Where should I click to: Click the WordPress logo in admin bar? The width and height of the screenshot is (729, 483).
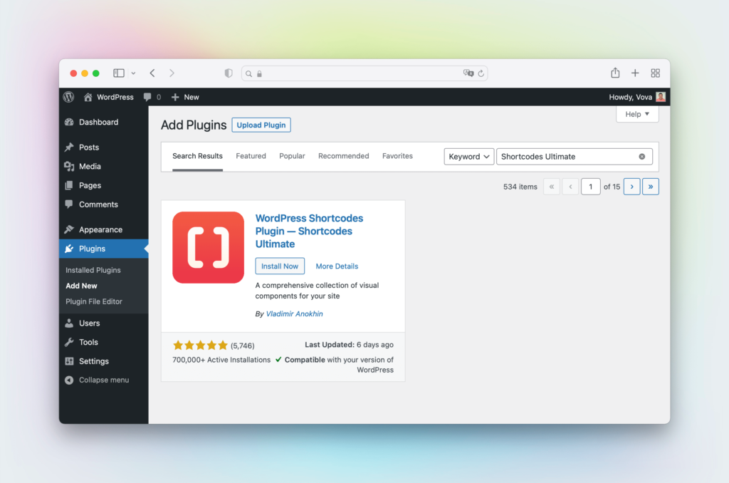[x=68, y=97]
